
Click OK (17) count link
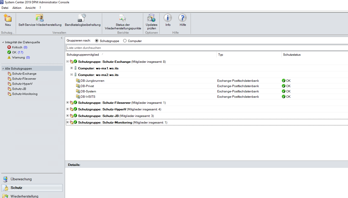pos(21,52)
